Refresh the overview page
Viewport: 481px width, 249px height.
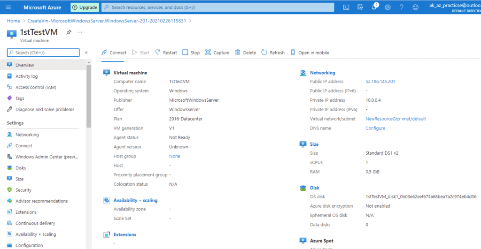273,53
